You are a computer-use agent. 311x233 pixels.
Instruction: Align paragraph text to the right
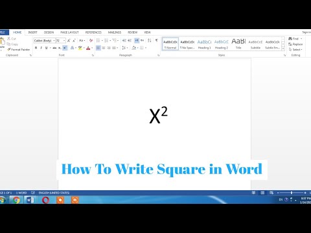109,48
